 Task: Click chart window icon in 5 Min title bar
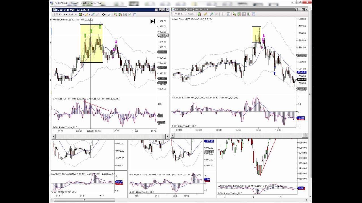[173, 9]
